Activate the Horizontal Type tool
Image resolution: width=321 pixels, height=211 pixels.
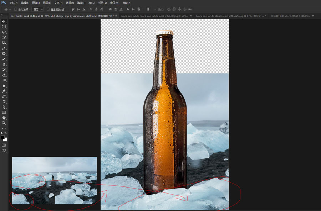(x=4, y=102)
